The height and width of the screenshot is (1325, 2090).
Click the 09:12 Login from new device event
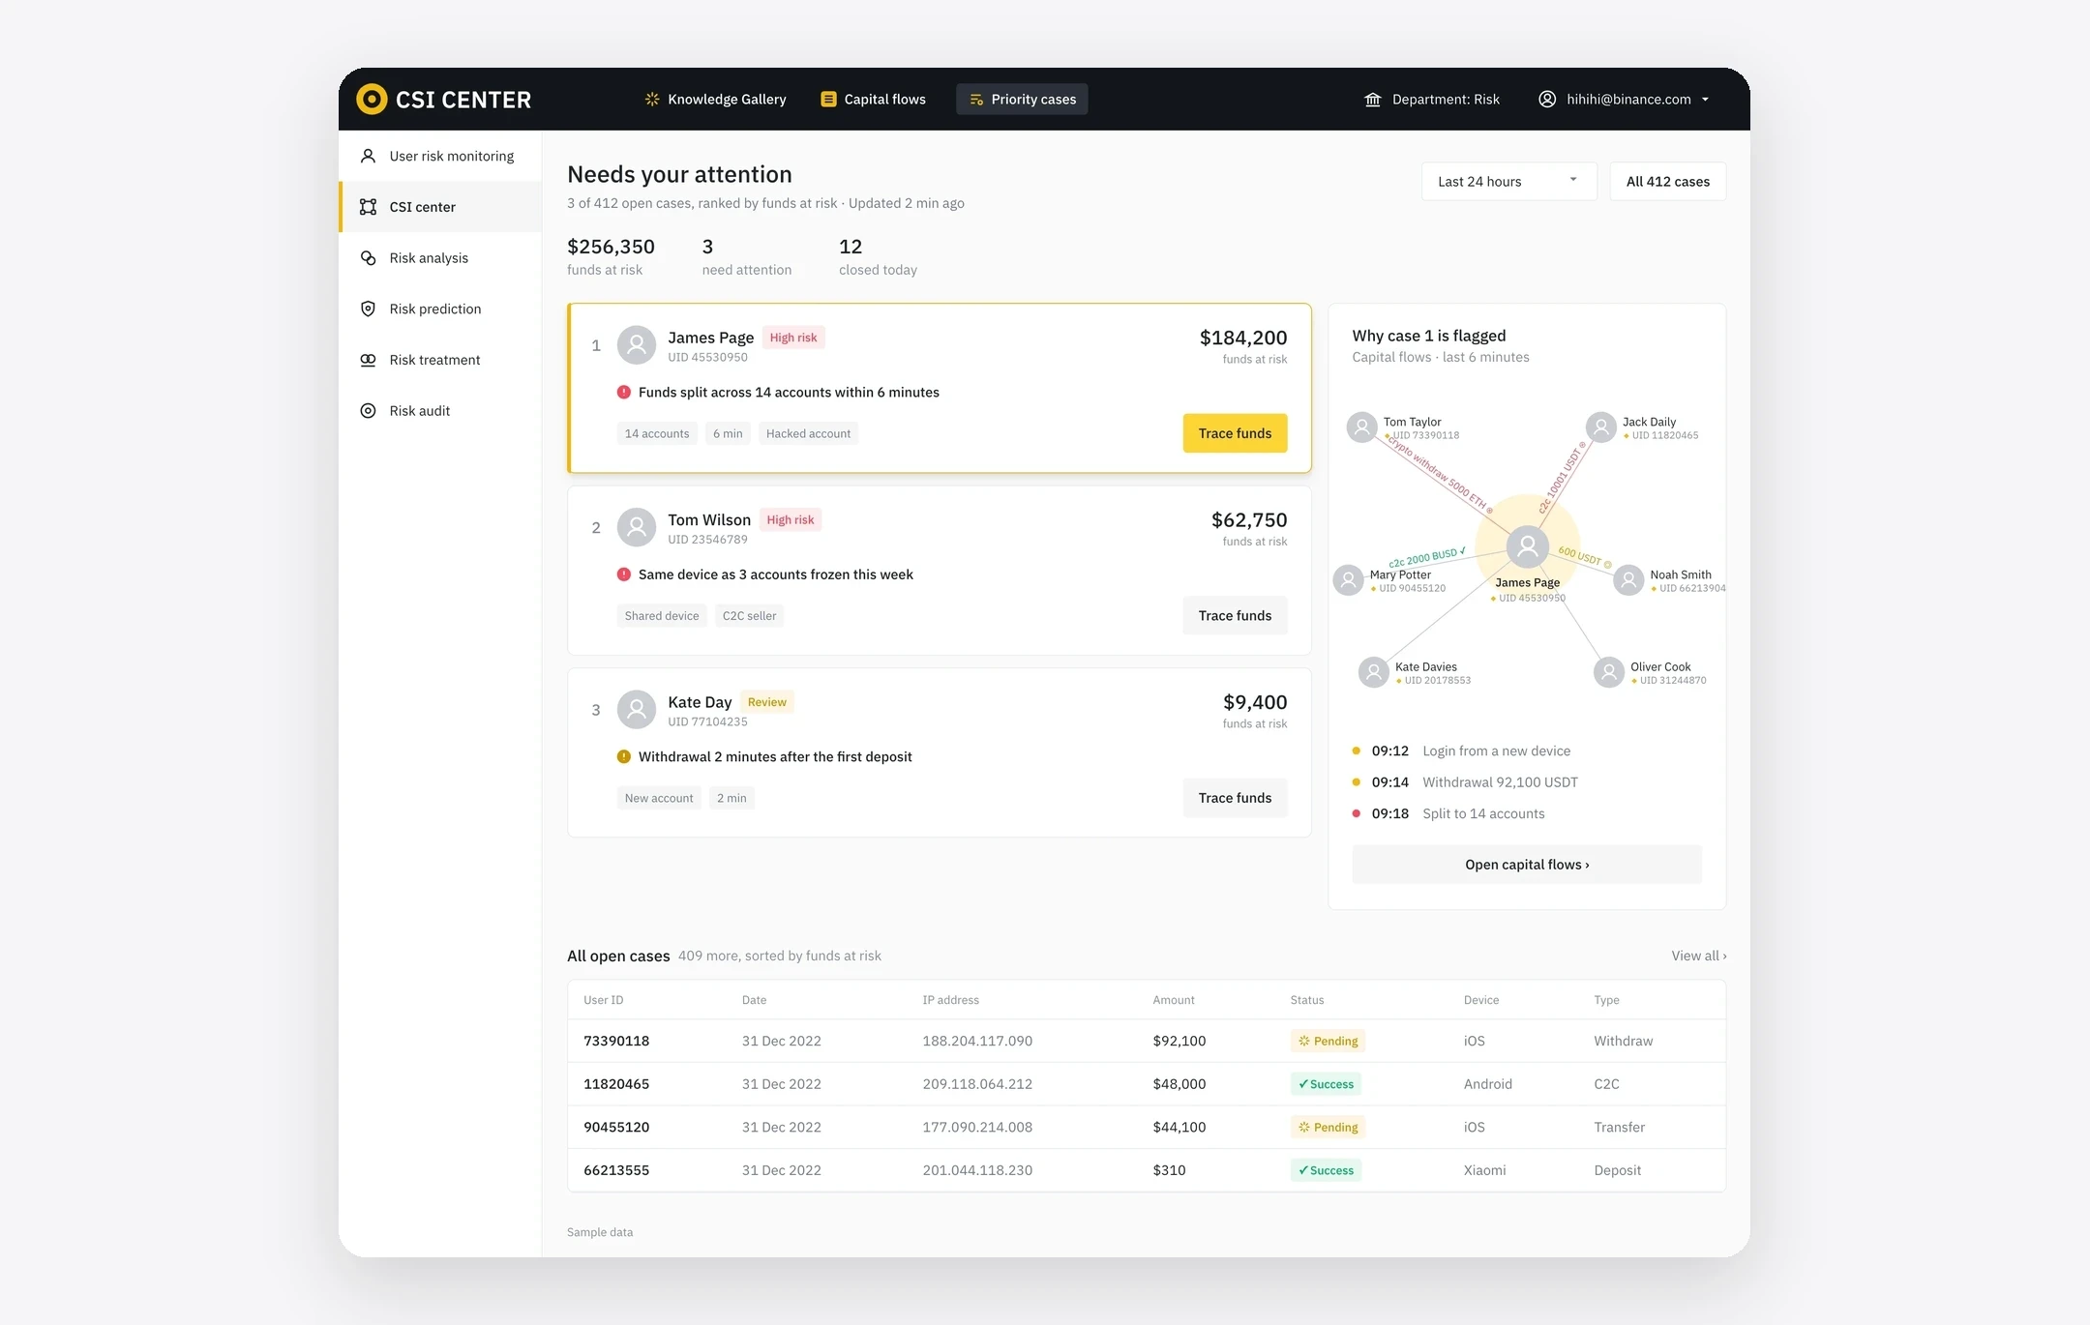pos(1461,751)
